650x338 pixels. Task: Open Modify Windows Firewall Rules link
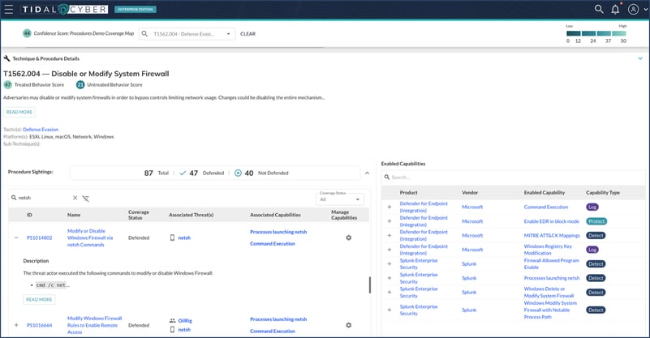tap(94, 325)
